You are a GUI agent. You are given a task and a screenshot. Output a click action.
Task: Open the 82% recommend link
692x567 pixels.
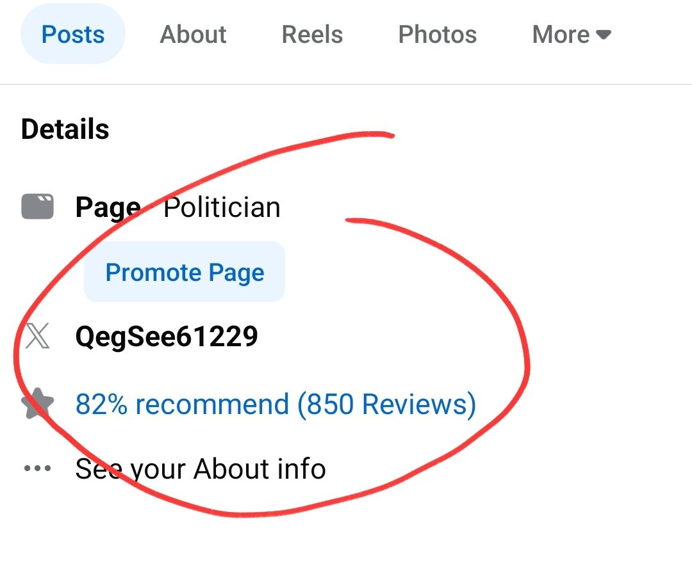click(x=182, y=404)
